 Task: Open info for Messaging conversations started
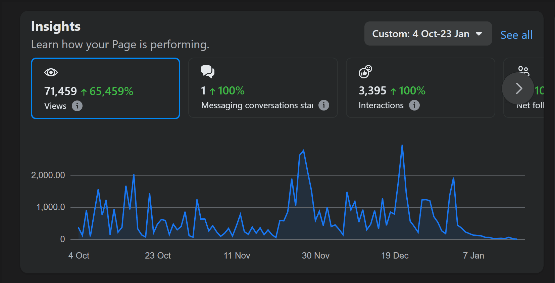coord(324,105)
